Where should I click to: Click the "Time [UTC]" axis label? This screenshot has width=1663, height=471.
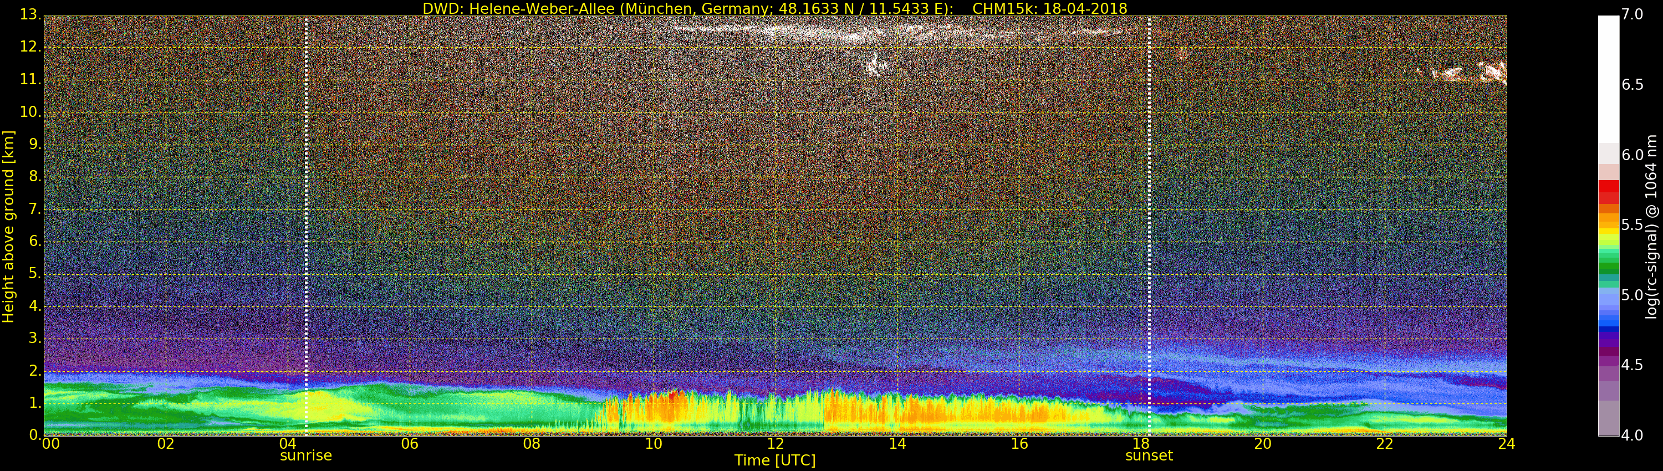click(775, 460)
